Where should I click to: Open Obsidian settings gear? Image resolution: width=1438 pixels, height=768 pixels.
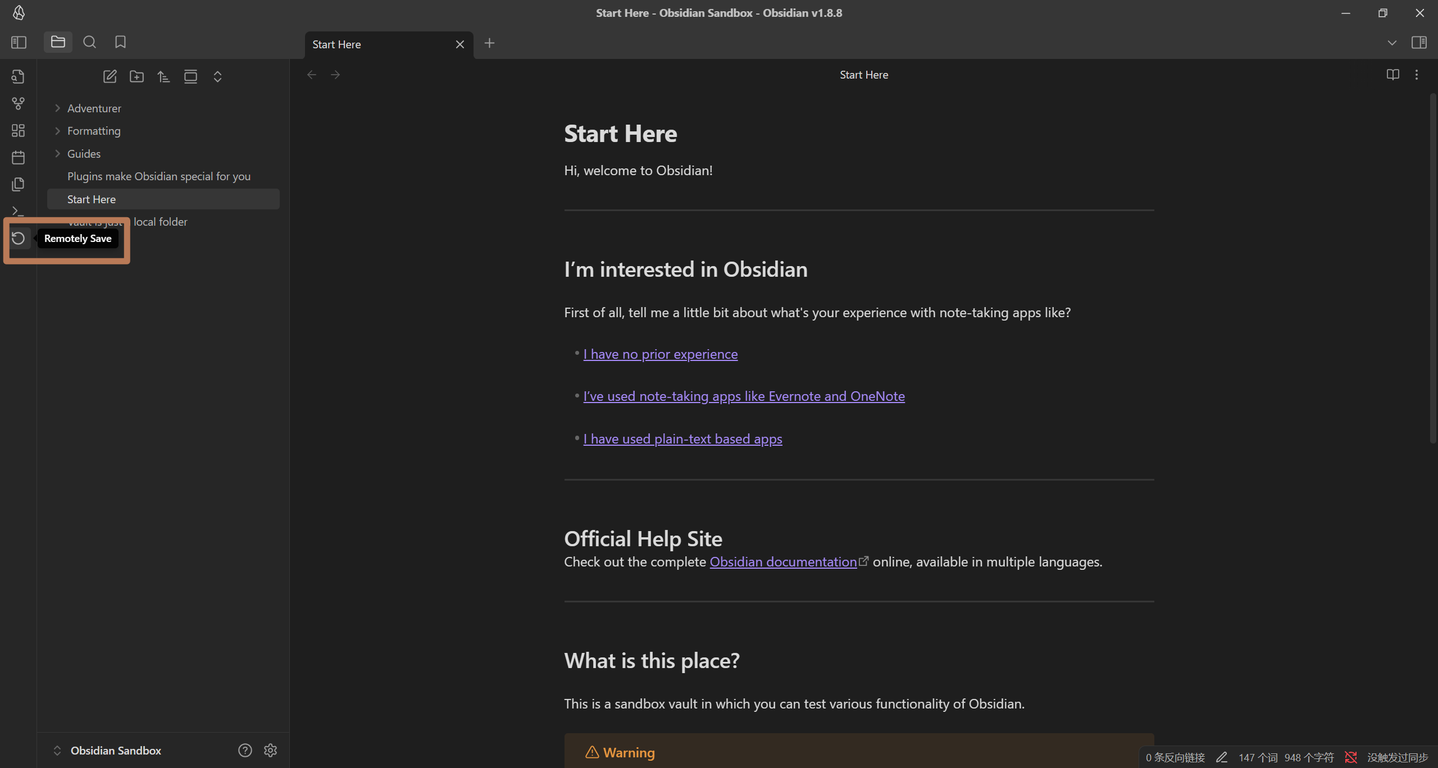coord(270,751)
